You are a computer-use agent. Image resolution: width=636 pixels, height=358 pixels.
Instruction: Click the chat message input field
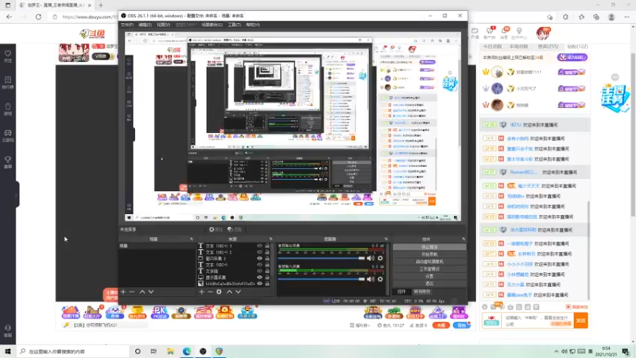(x=538, y=321)
